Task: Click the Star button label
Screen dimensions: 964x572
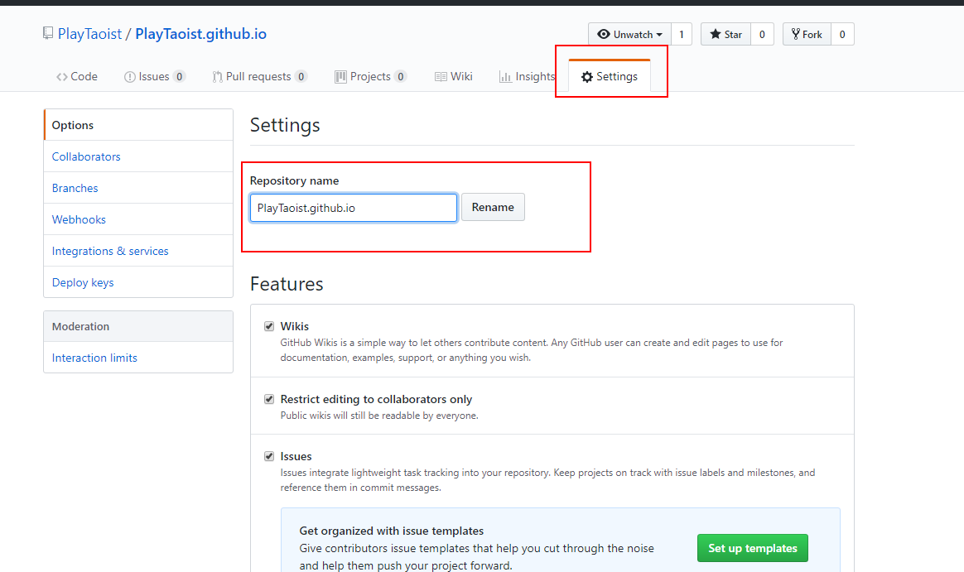Action: tap(733, 35)
